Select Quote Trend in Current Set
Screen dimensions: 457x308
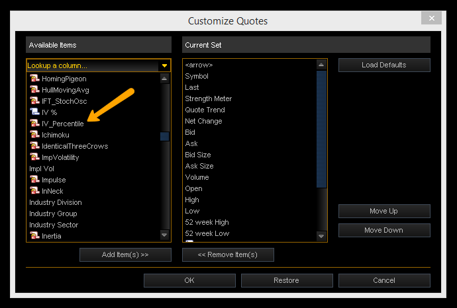[x=205, y=110]
